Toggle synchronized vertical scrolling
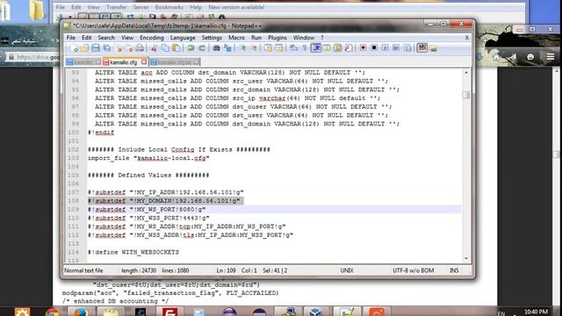The height and width of the screenshot is (316, 562). tap(268, 48)
